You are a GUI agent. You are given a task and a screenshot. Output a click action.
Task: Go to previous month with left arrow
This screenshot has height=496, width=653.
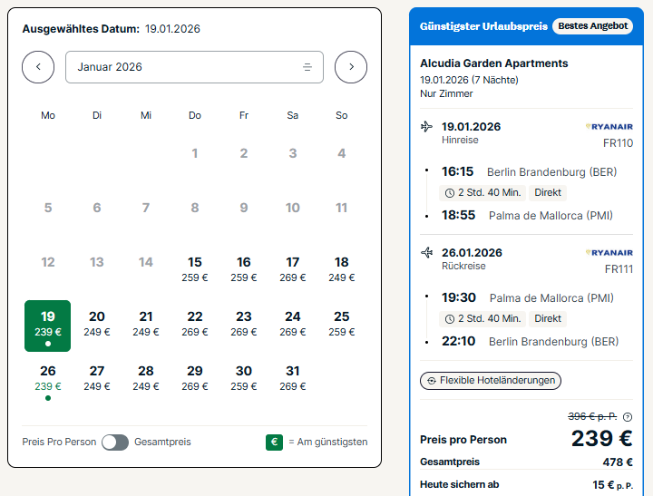click(38, 67)
